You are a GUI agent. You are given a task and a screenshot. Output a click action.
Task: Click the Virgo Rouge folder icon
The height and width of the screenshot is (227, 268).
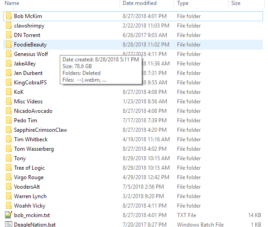coord(9,177)
